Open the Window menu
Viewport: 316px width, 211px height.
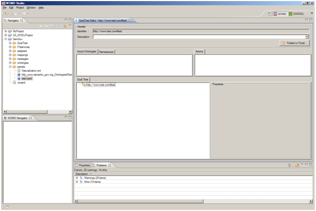(31, 8)
